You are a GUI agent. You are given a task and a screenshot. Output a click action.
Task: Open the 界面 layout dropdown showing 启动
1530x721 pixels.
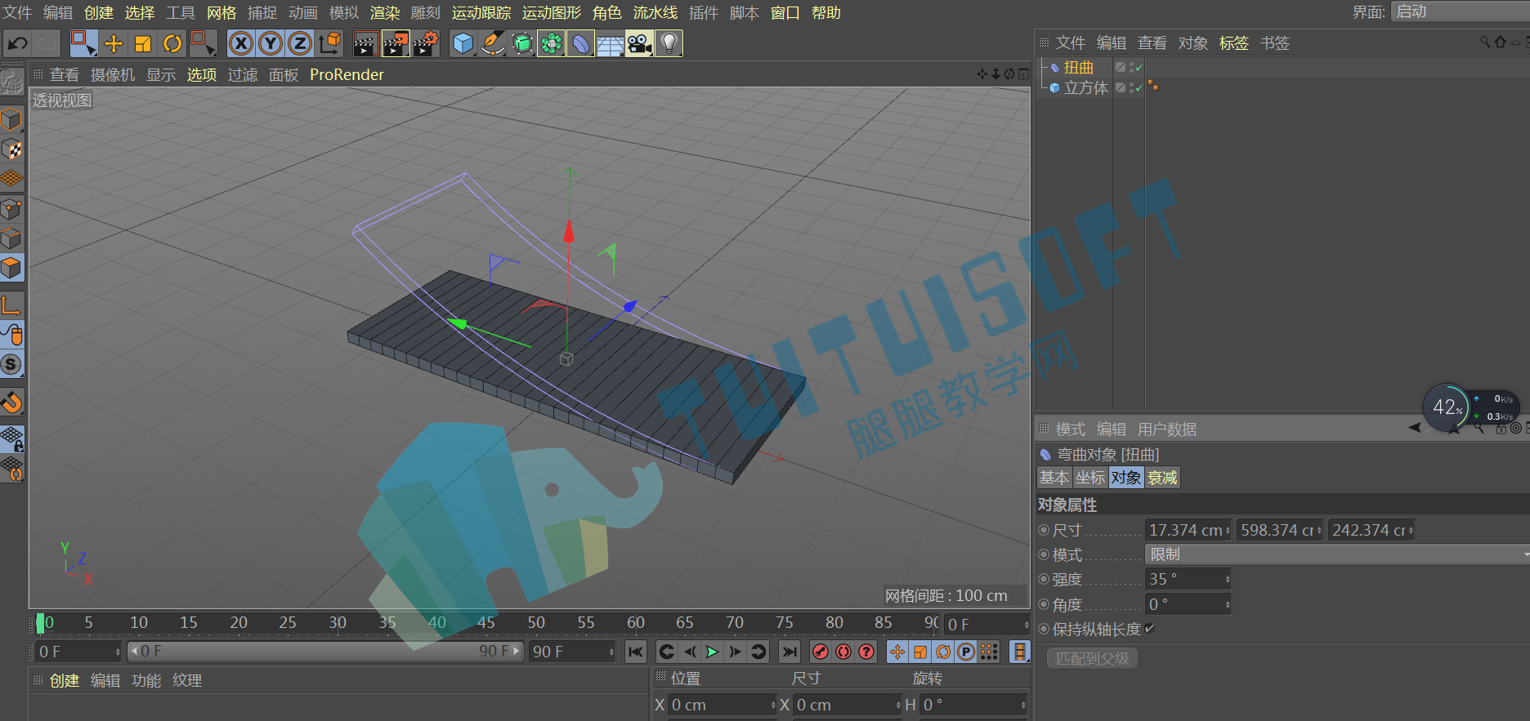click(1460, 11)
